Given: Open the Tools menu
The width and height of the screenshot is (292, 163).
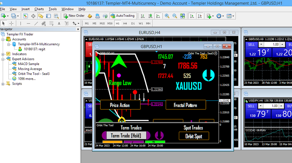Looking at the screenshot, I should [53, 9].
